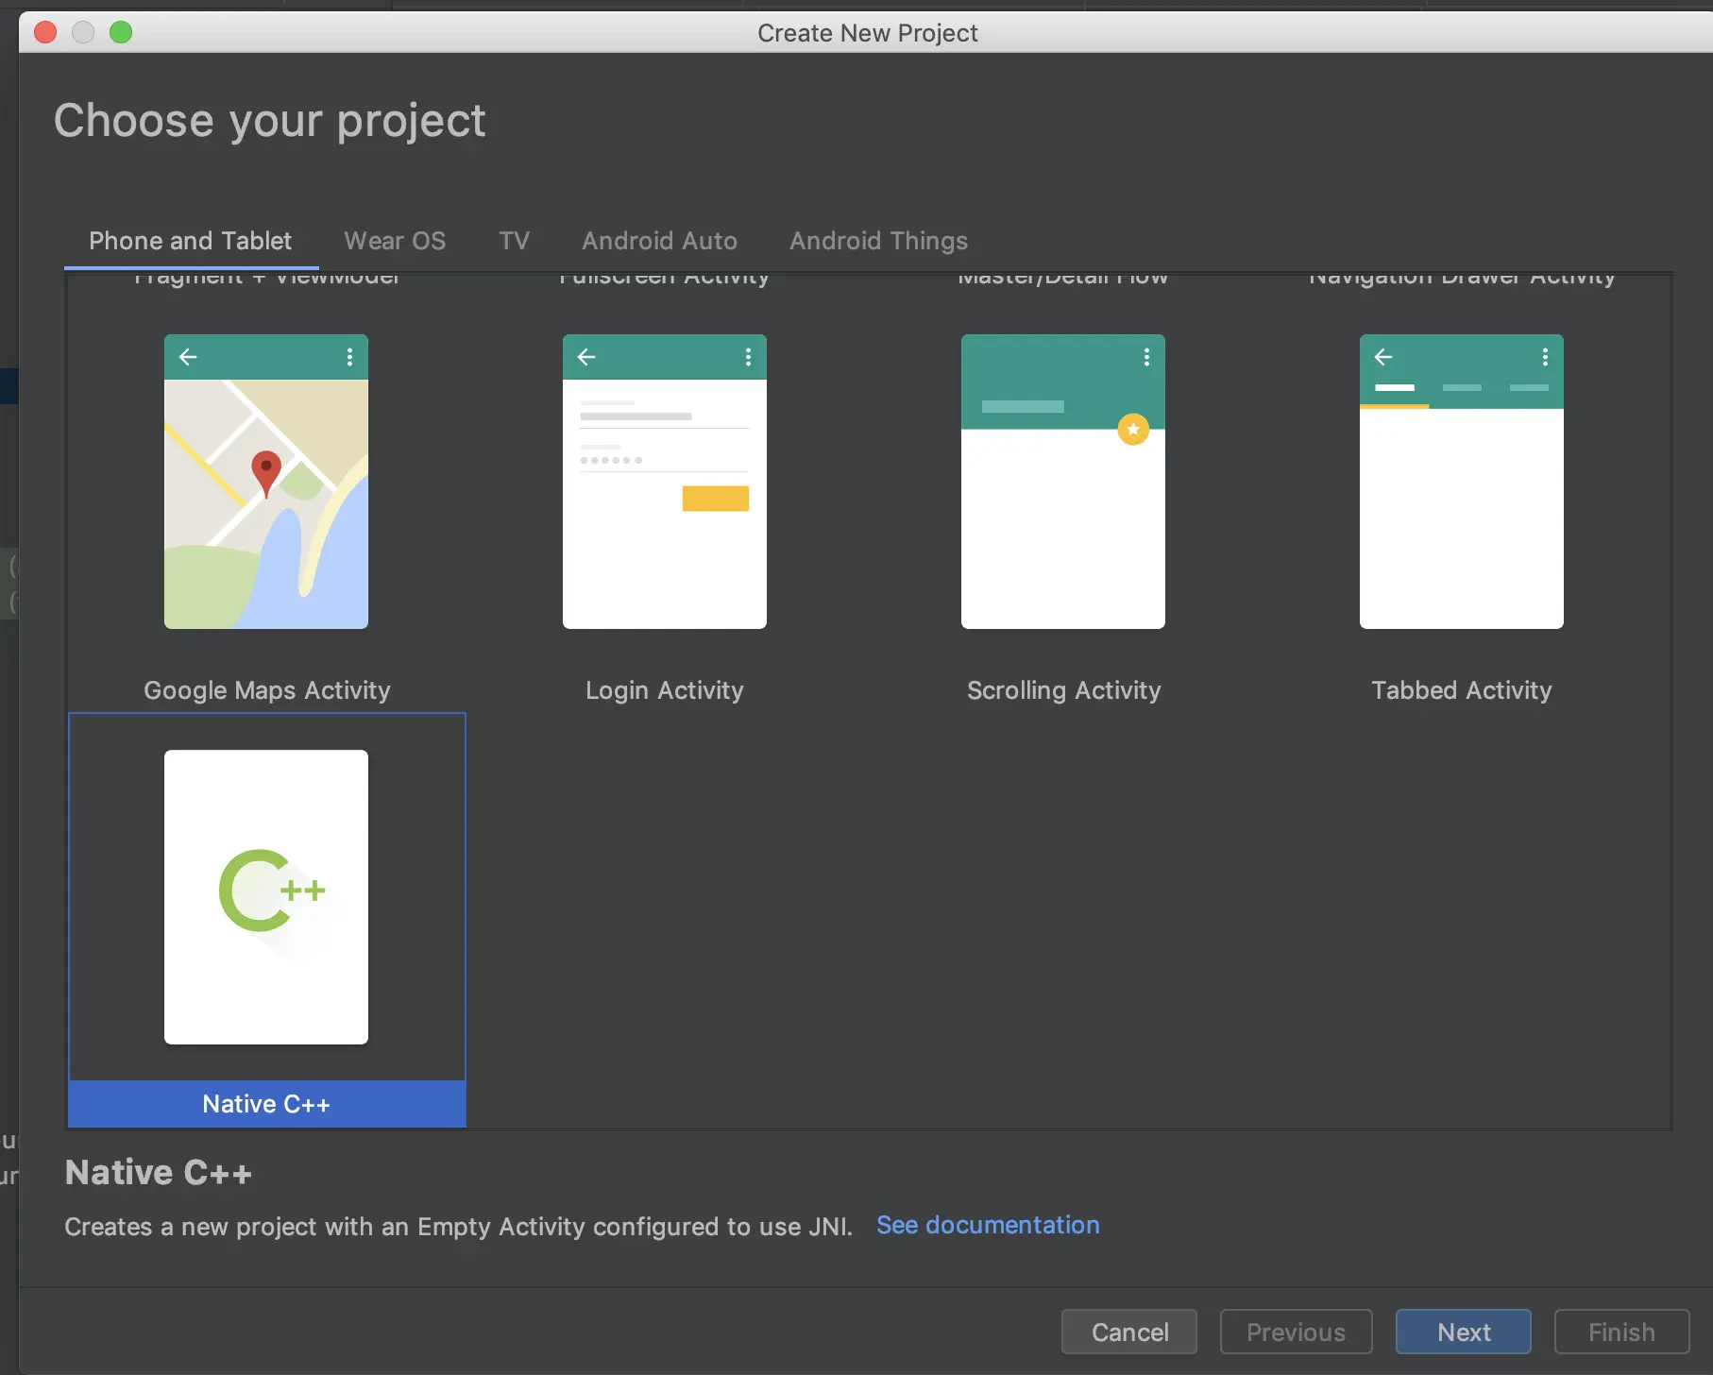Click the Tabbed Activity label

click(1462, 690)
